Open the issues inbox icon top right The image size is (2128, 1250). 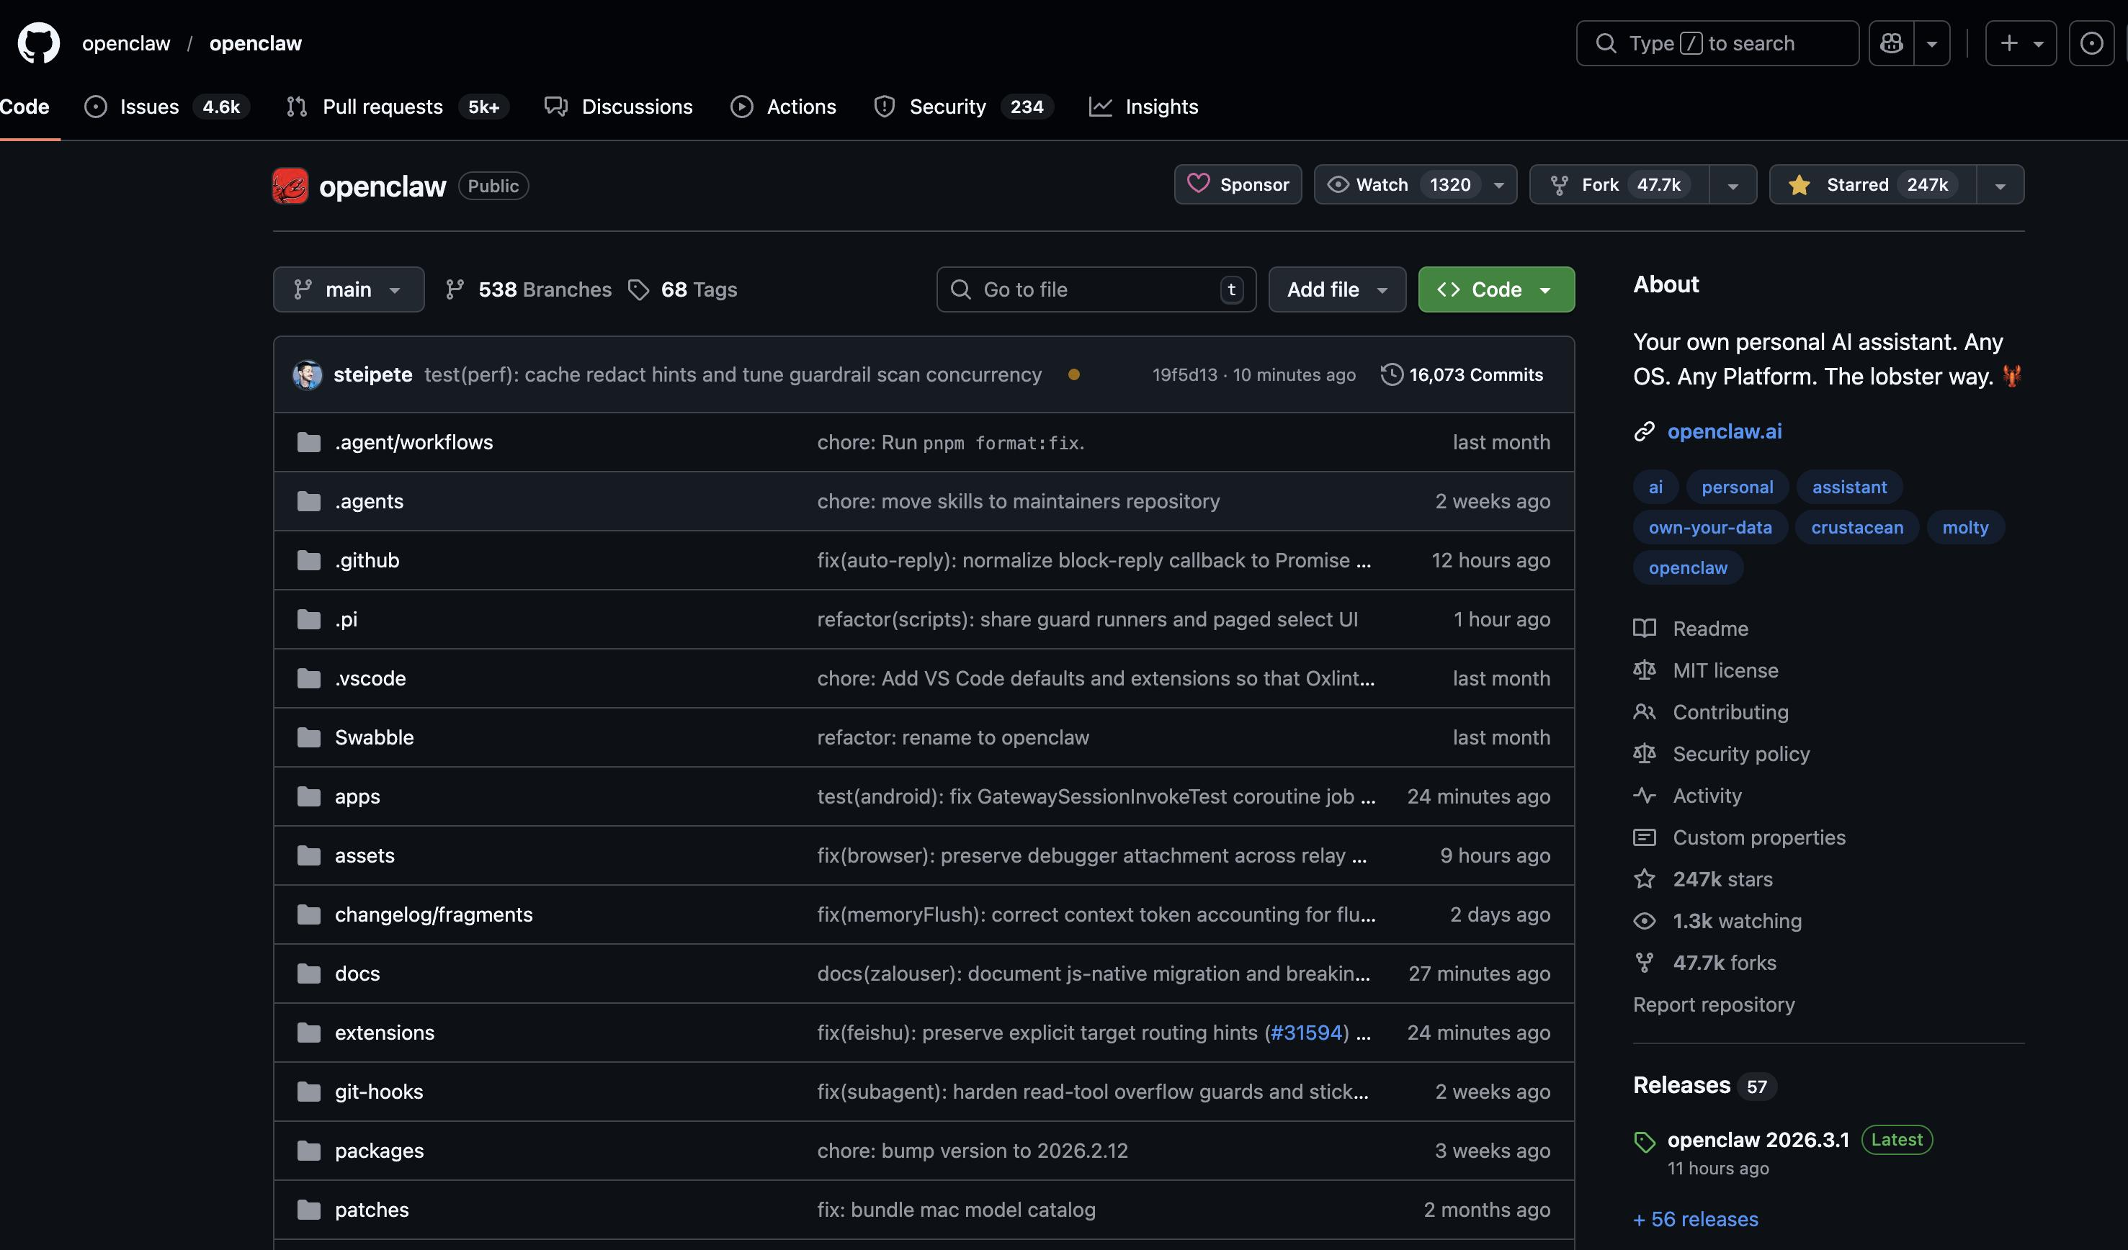pyautogui.click(x=2091, y=43)
